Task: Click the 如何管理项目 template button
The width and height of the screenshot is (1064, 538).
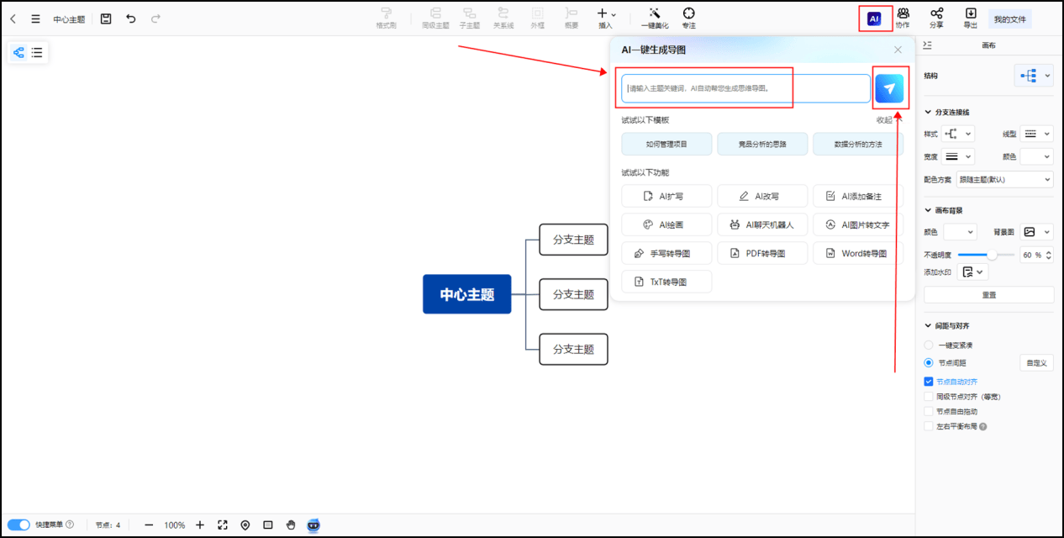Action: pos(666,144)
